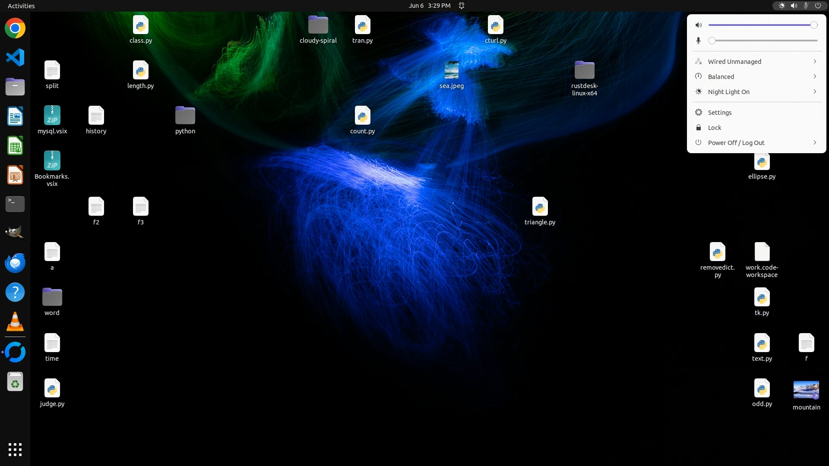Viewport: 829px width, 466px height.
Task: Expand Balanced power mode submenu arrow
Action: [x=815, y=76]
